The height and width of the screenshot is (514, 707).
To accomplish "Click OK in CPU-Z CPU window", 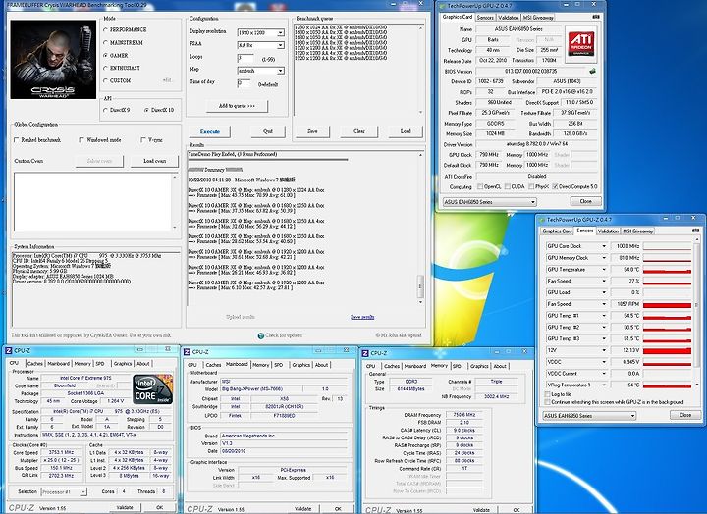I will pyautogui.click(x=160, y=507).
